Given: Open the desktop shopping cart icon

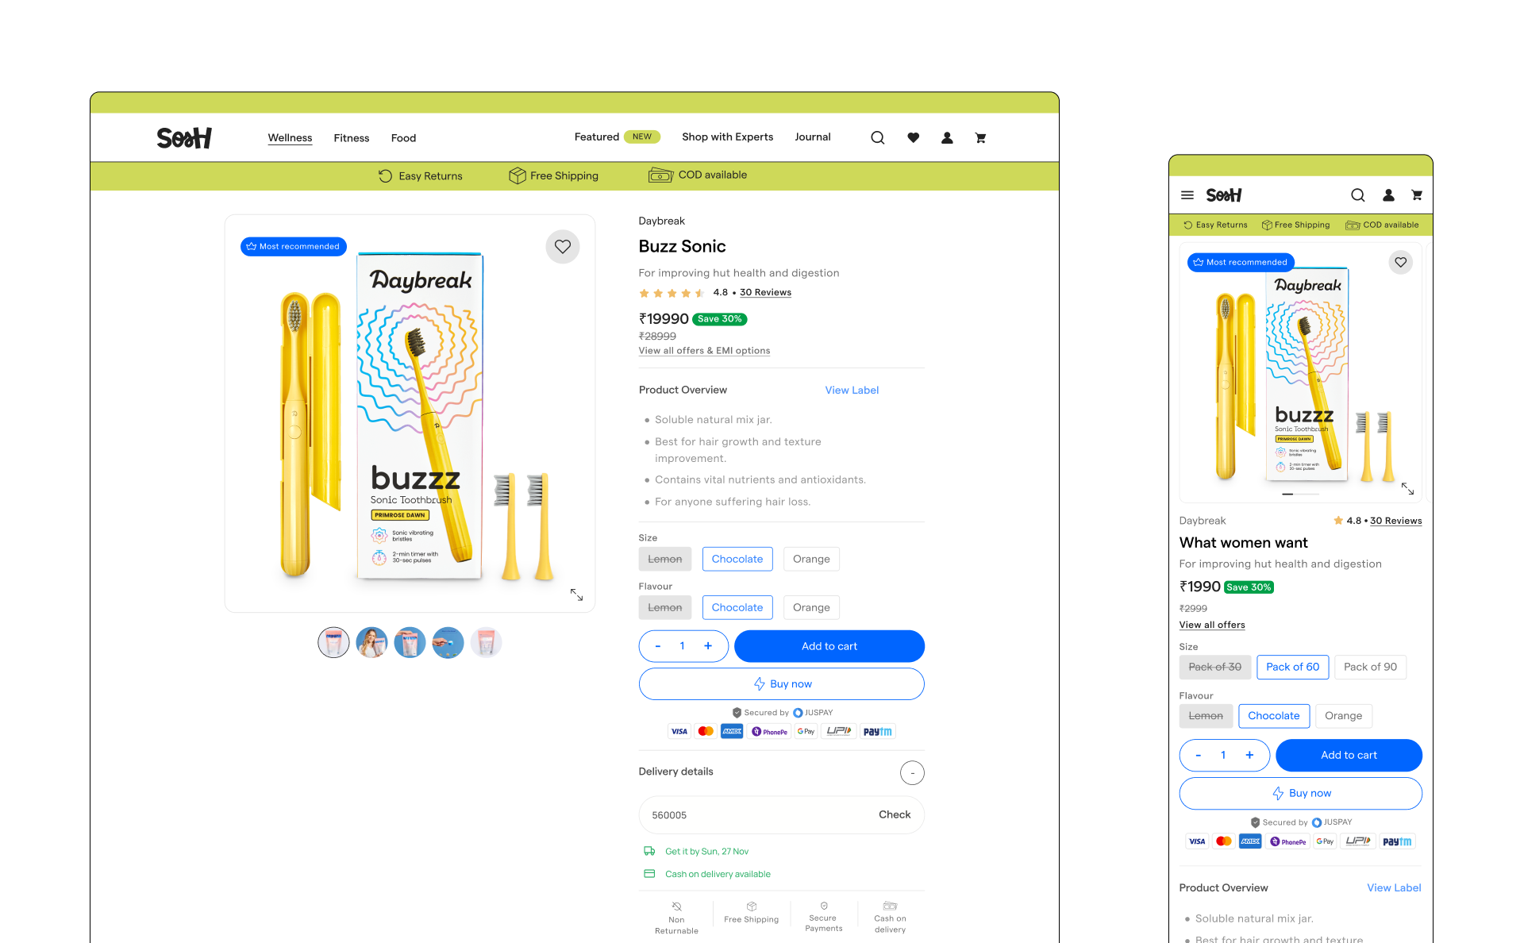Looking at the screenshot, I should click(980, 138).
